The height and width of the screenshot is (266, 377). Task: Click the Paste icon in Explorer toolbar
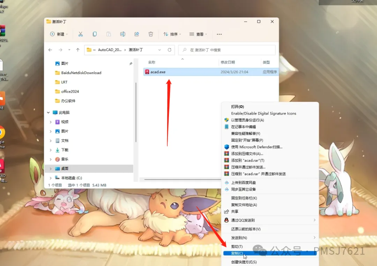tap(109, 34)
